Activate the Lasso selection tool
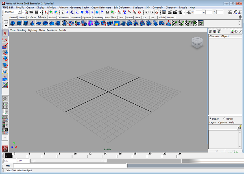Image resolution: width=244 pixels, height=174 pixels. [x=5, y=40]
